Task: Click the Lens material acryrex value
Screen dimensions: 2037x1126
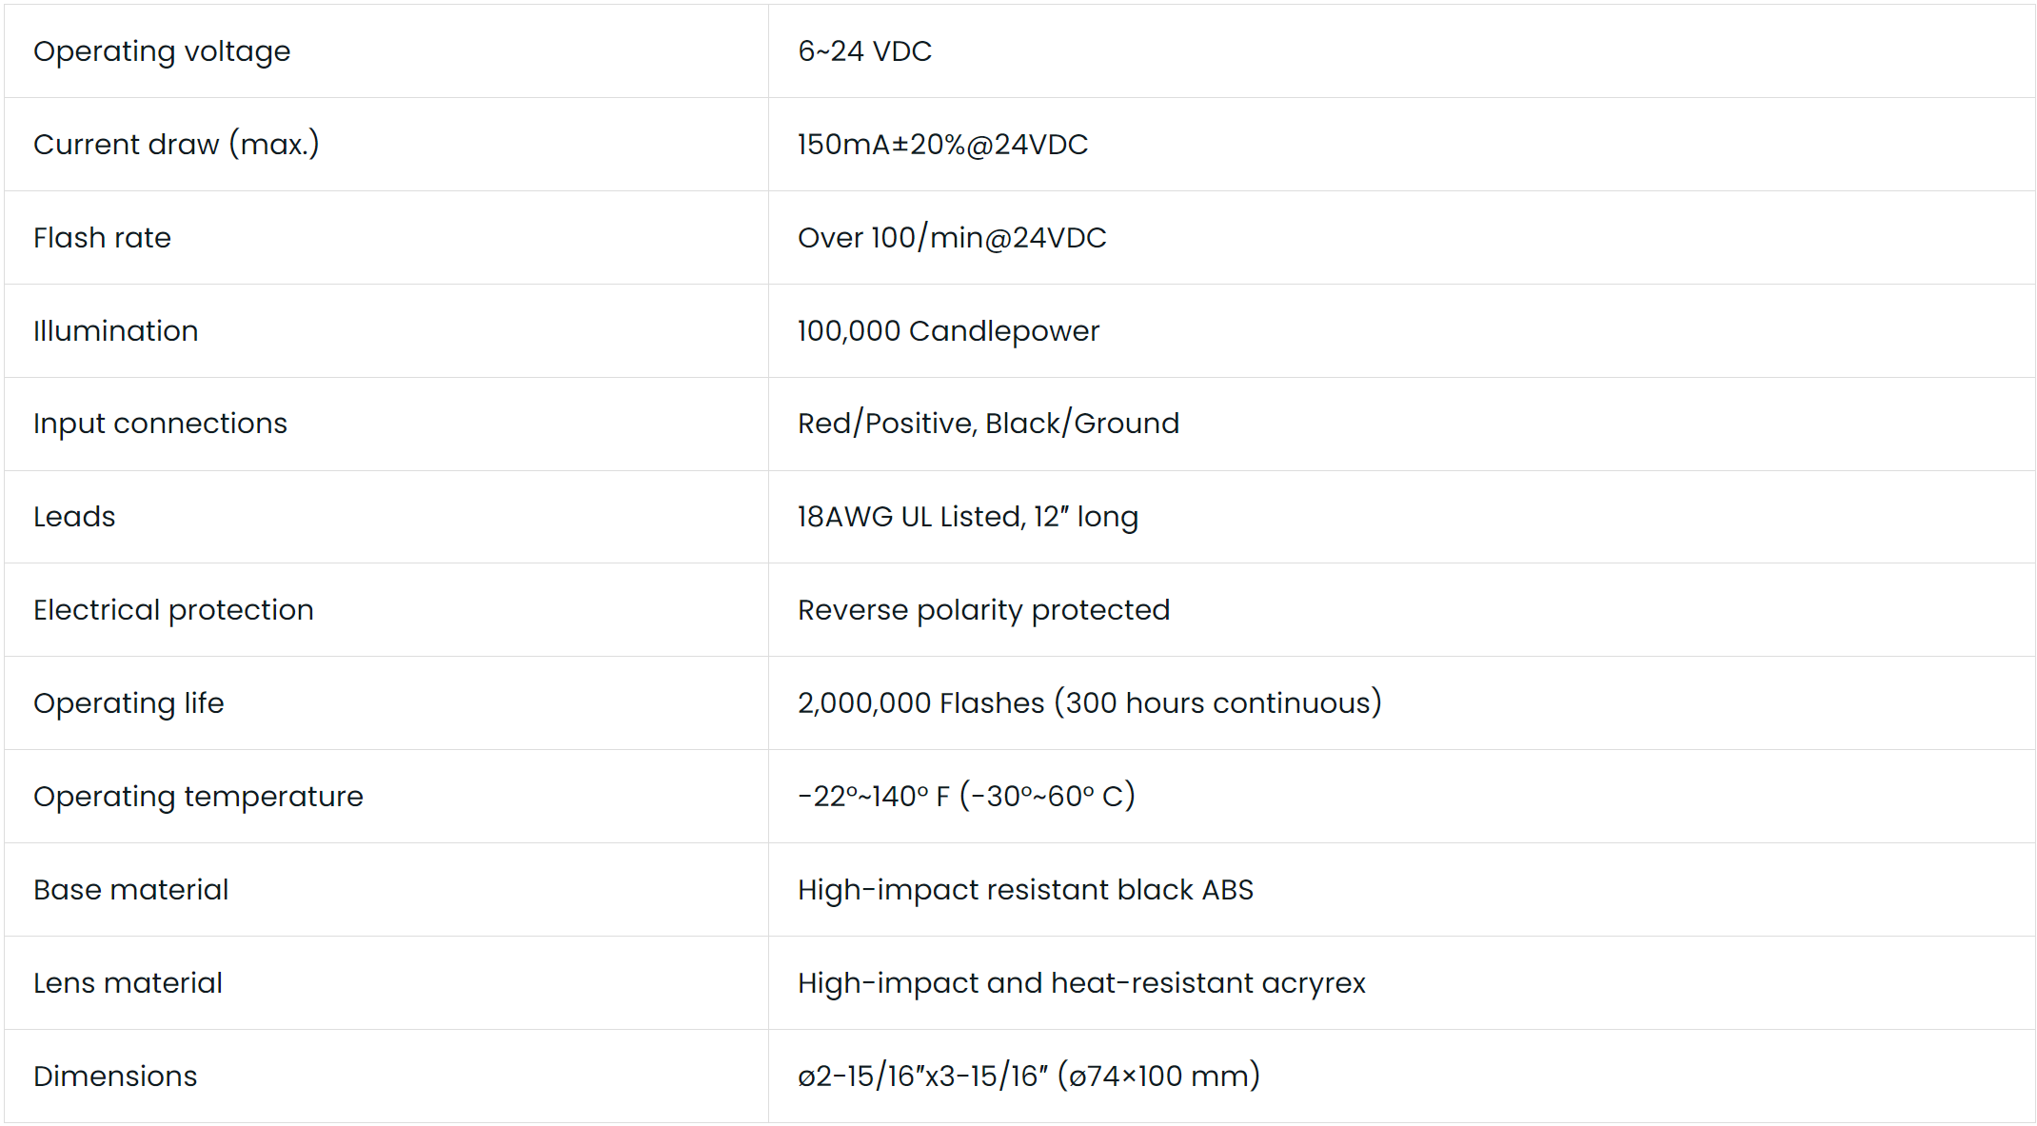Action: 1081,983
